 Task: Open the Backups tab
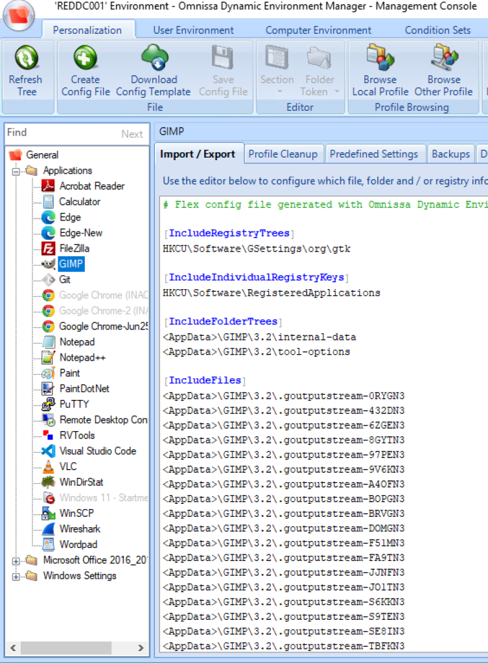(x=451, y=154)
